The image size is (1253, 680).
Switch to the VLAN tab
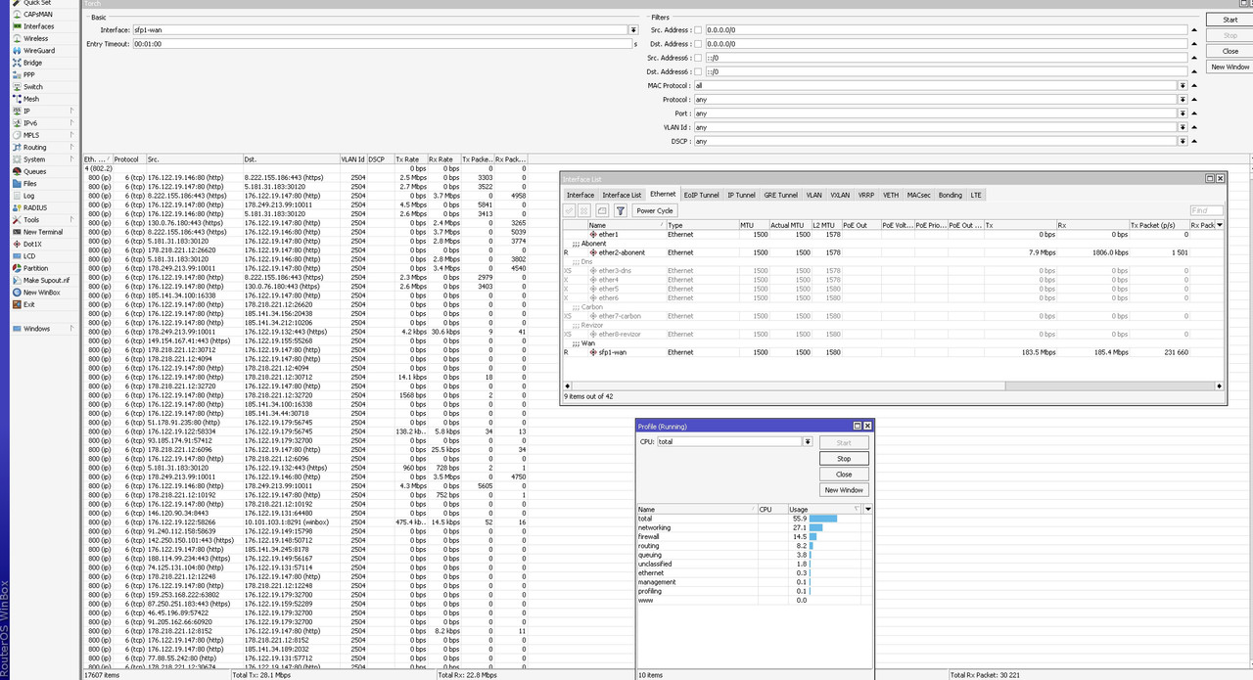pos(814,195)
